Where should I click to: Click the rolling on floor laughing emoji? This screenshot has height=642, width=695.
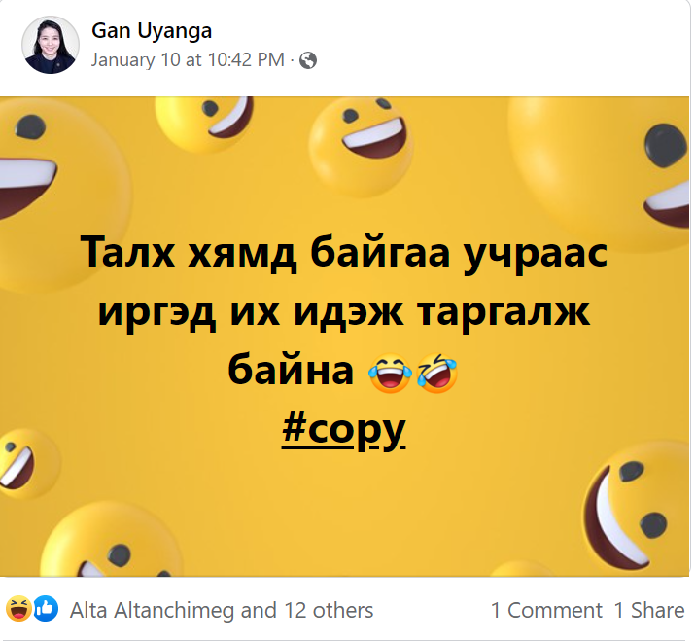tap(436, 373)
